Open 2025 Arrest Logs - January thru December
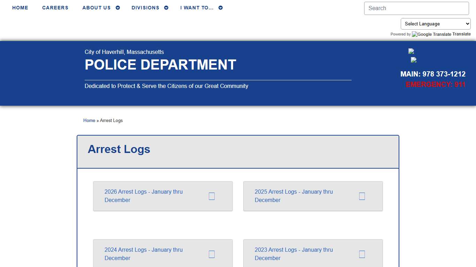Image resolution: width=476 pixels, height=267 pixels. coord(294,196)
